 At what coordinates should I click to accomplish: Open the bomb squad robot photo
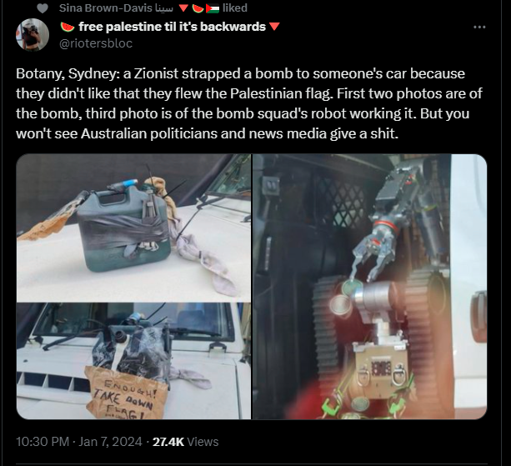coord(369,287)
